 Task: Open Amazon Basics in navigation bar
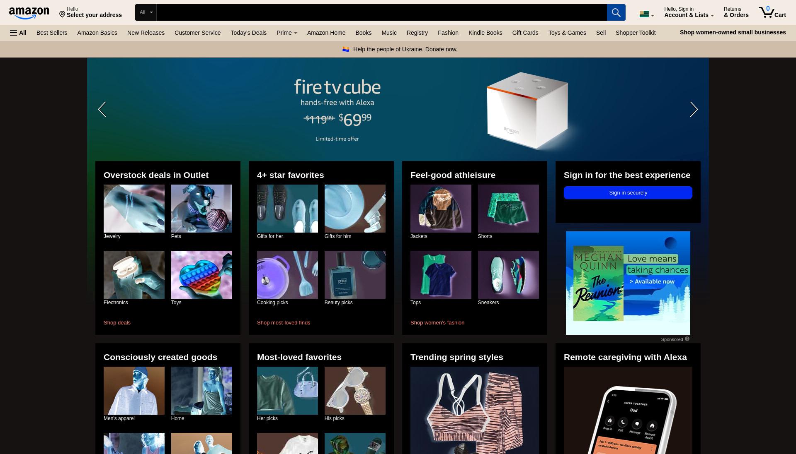tap(97, 33)
